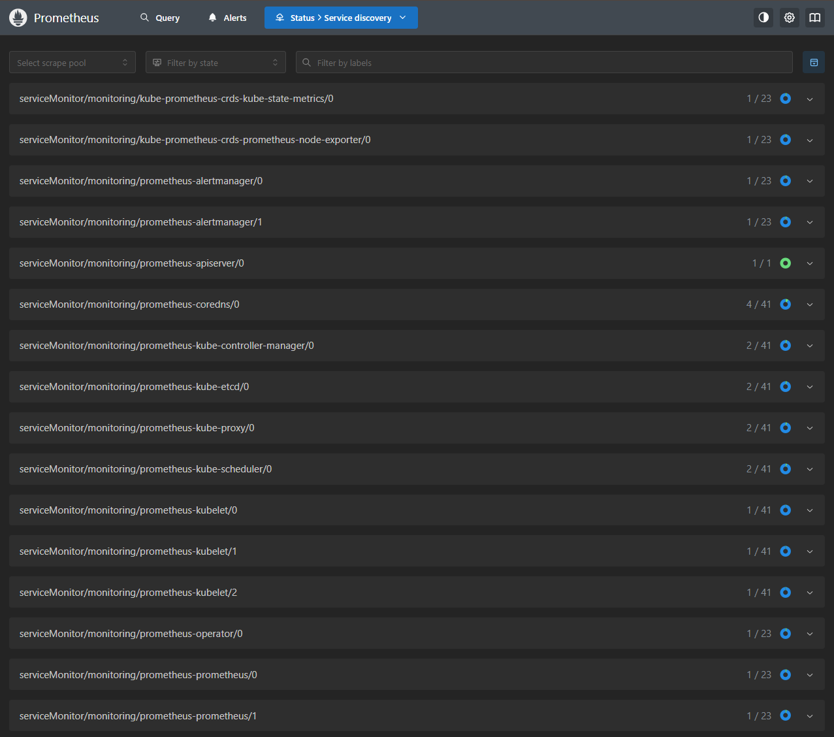Screen dimensions: 834x737
Task: Click ring indicator for prometheus-kube-etcd/0
Action: pyautogui.click(x=786, y=387)
